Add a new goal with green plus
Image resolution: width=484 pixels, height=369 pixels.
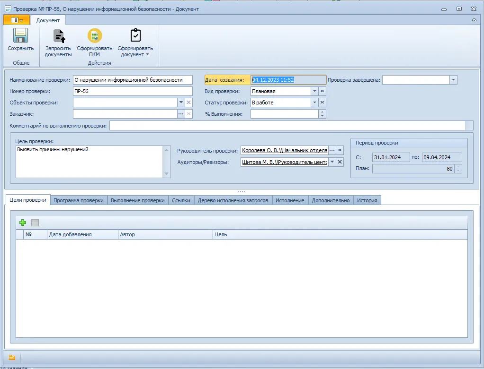coord(23,223)
